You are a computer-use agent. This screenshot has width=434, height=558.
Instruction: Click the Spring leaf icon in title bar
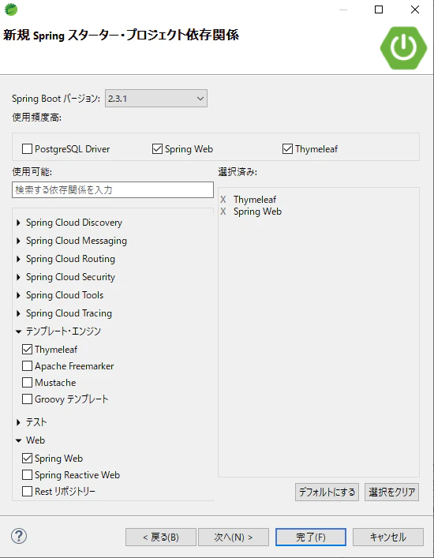point(11,9)
